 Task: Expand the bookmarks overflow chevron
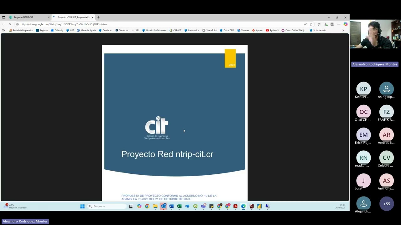click(343, 30)
